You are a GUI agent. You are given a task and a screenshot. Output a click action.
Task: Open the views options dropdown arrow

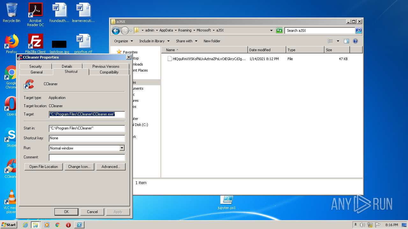[338, 41]
